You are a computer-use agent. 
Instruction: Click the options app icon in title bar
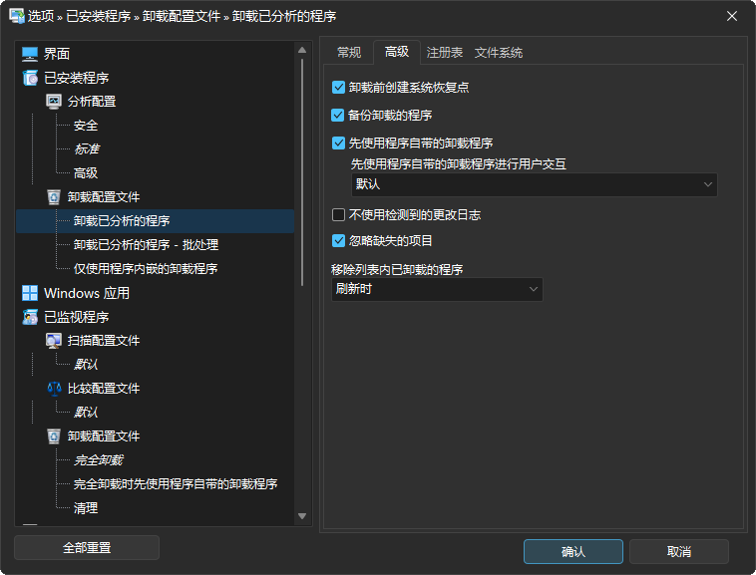click(x=17, y=16)
